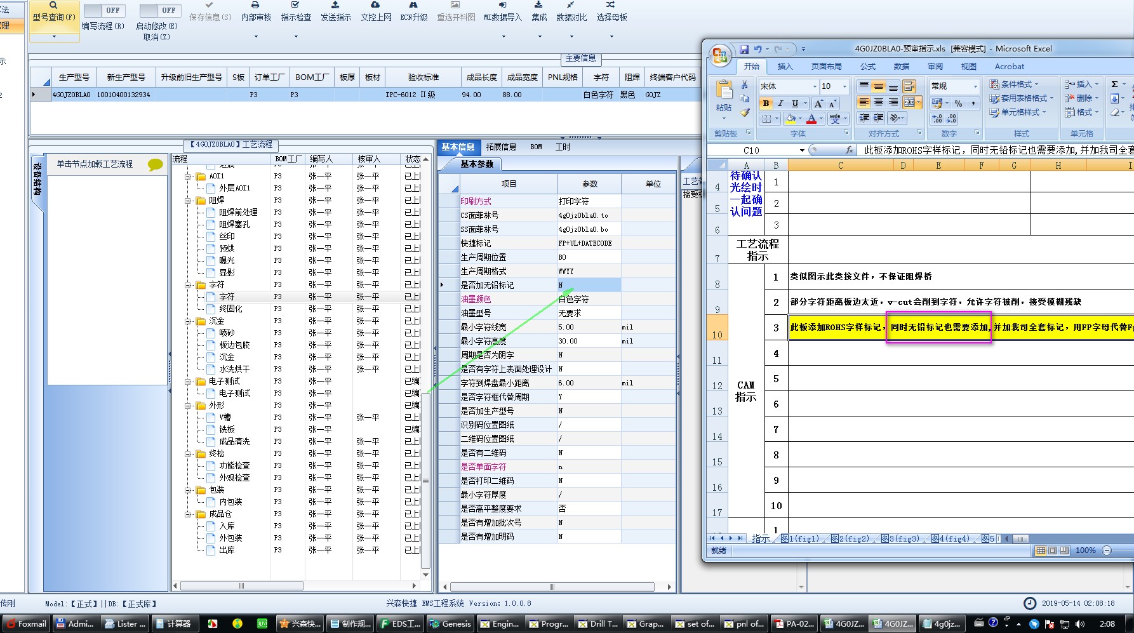Open the 单元格样式 cell styles dropdown

1018,112
